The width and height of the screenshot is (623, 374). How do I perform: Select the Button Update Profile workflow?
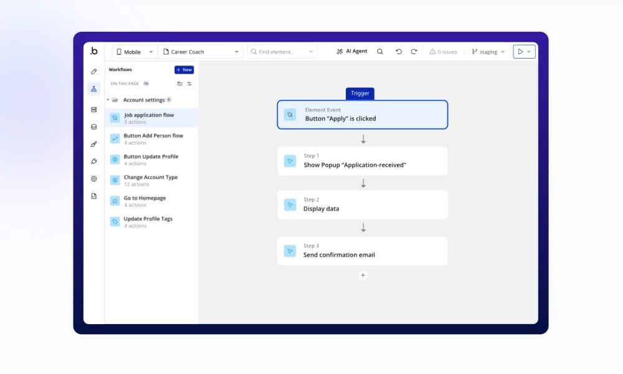click(152, 160)
